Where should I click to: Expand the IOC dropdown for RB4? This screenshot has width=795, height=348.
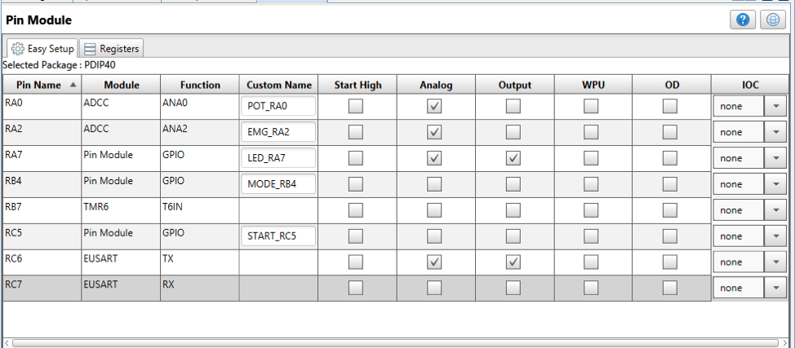[x=775, y=184]
